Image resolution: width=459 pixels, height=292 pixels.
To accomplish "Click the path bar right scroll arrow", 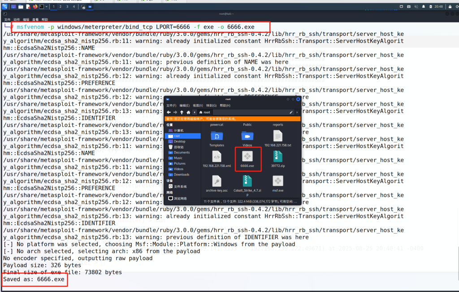I will [x=297, y=113].
